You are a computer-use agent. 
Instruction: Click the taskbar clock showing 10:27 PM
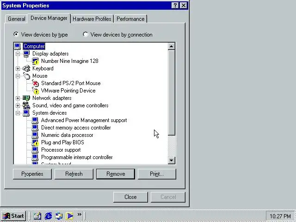[280, 216]
